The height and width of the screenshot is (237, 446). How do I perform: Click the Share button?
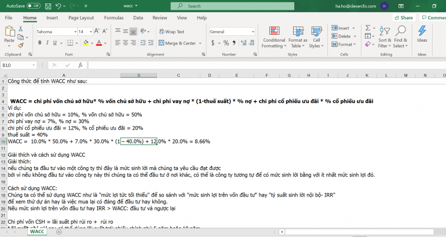[x=403, y=18]
